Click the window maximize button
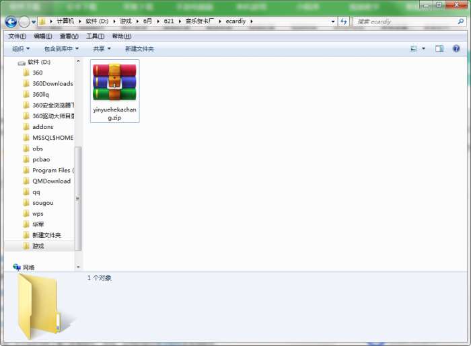 [x=439, y=5]
